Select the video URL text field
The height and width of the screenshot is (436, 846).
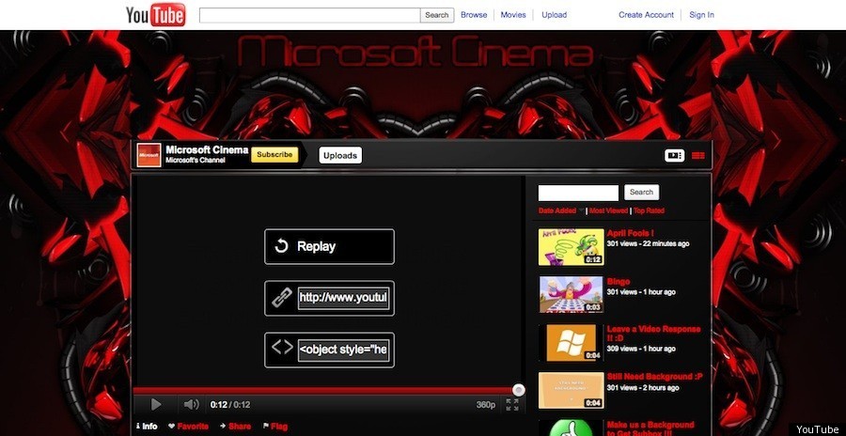[x=344, y=297]
